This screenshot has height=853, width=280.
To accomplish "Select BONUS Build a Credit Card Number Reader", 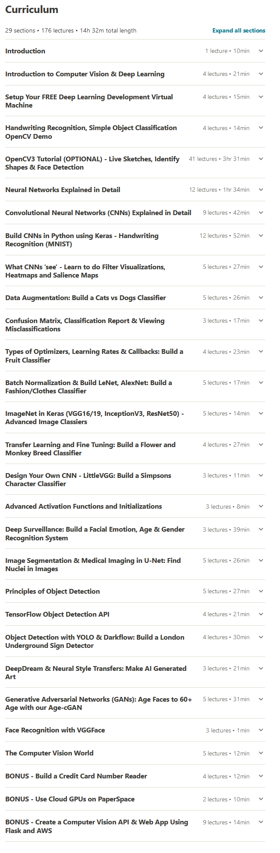I will pos(76,776).
